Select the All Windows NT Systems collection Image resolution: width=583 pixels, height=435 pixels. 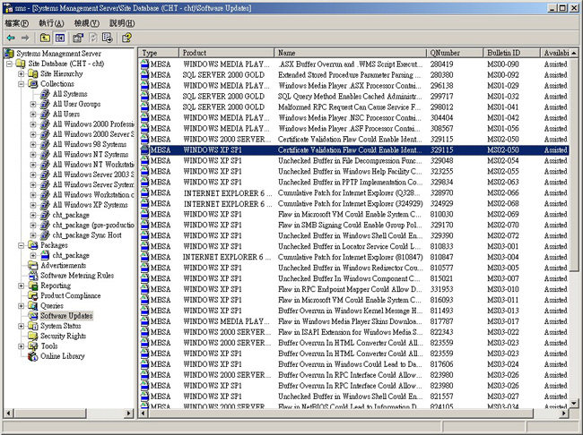point(91,155)
